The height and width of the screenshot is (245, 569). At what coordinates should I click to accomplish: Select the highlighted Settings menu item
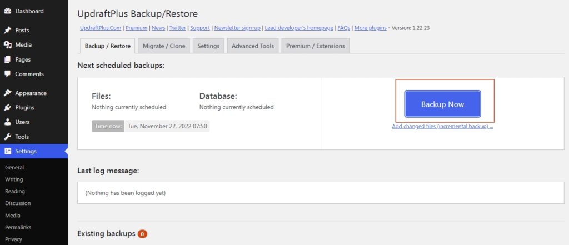pyautogui.click(x=34, y=151)
